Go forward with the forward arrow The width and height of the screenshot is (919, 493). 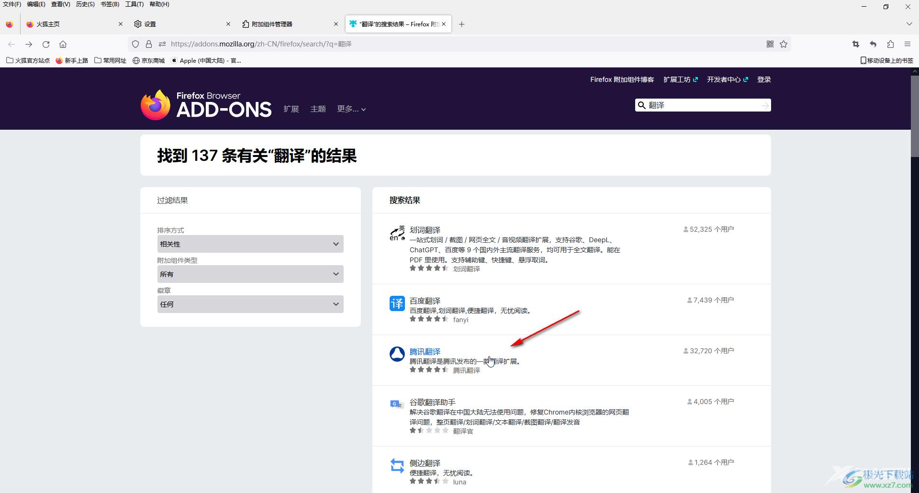[29, 44]
